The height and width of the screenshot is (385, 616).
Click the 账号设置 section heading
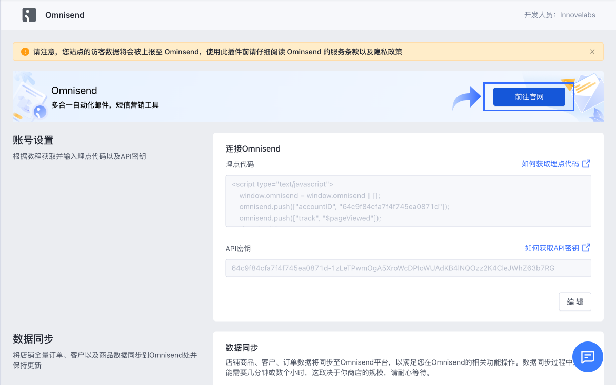pos(33,140)
